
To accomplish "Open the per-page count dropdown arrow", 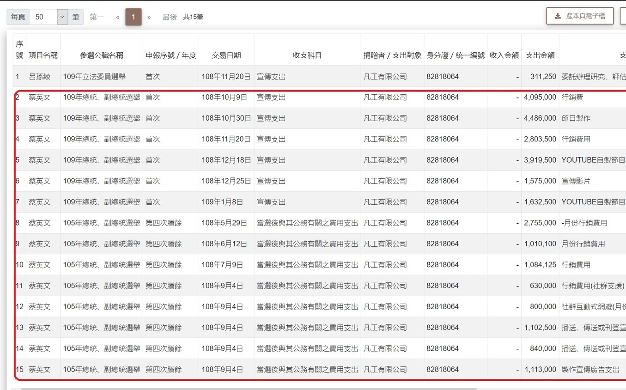I will pyautogui.click(x=62, y=17).
